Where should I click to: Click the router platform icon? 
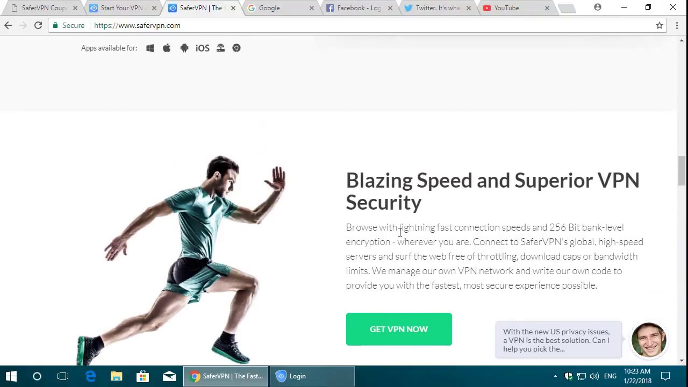(x=220, y=48)
